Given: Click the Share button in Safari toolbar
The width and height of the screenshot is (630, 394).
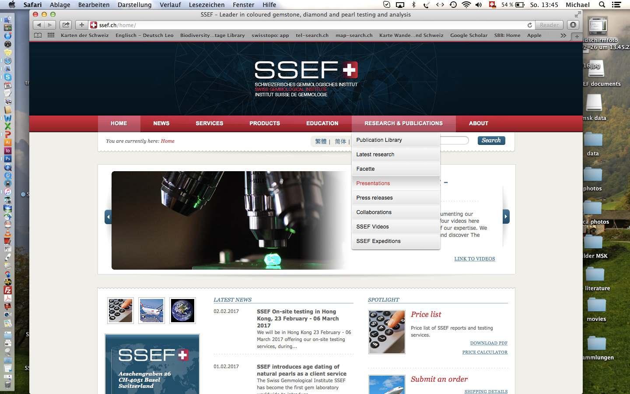Looking at the screenshot, I should pyautogui.click(x=66, y=25).
